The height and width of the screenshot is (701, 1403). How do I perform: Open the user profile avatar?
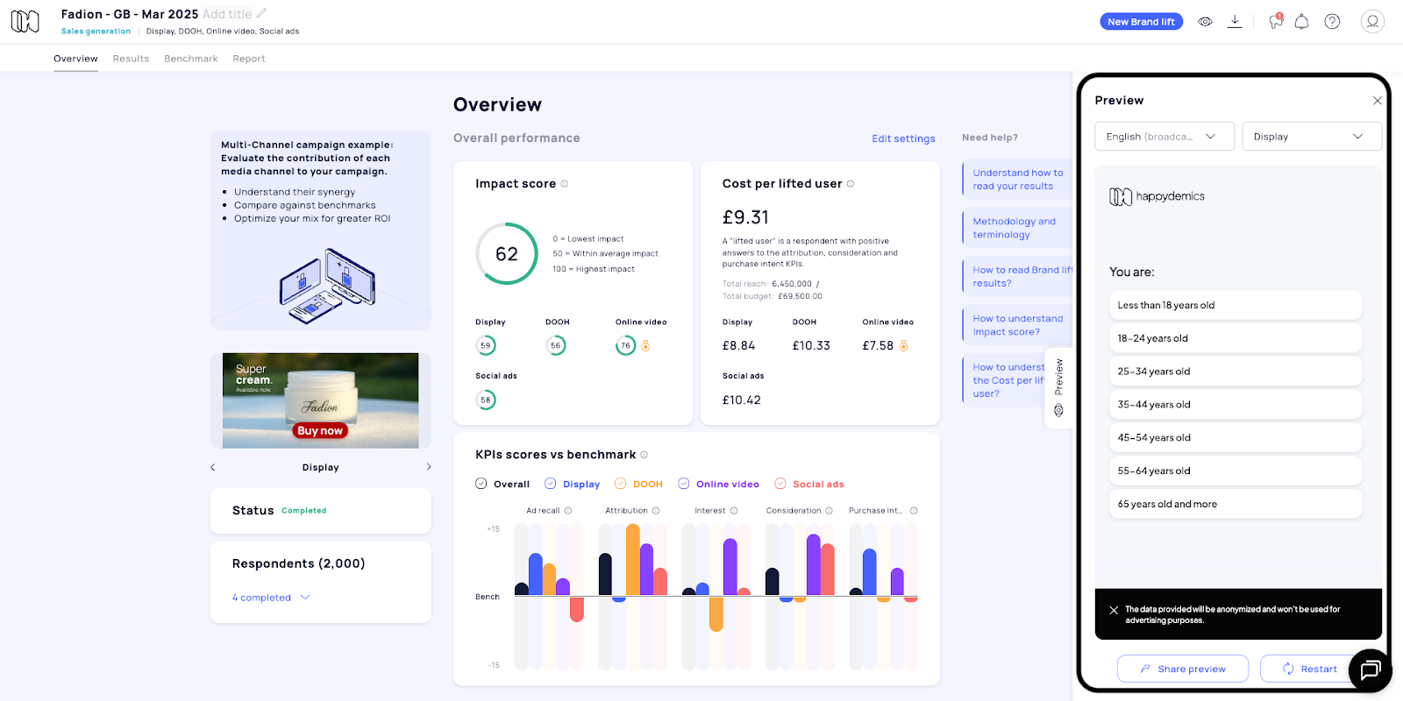pos(1372,22)
